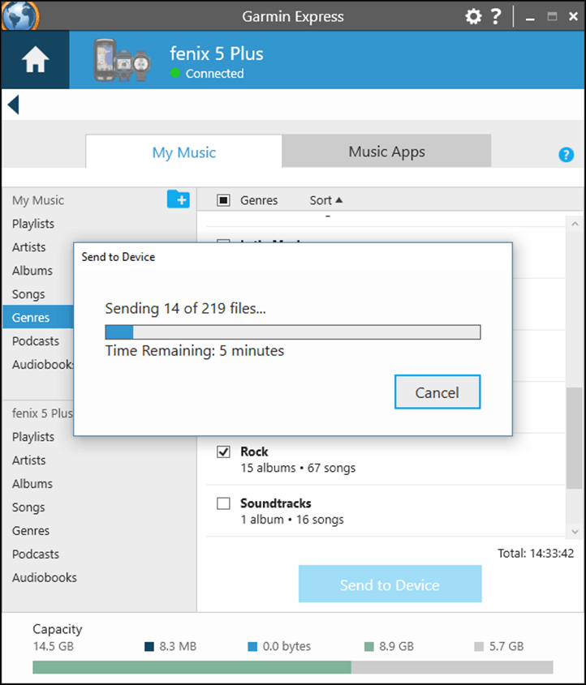The width and height of the screenshot is (586, 685).
Task: Click the fenix 5 Plus device image
Action: pos(122,60)
